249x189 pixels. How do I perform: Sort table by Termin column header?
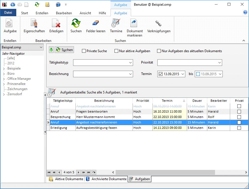point(170,101)
